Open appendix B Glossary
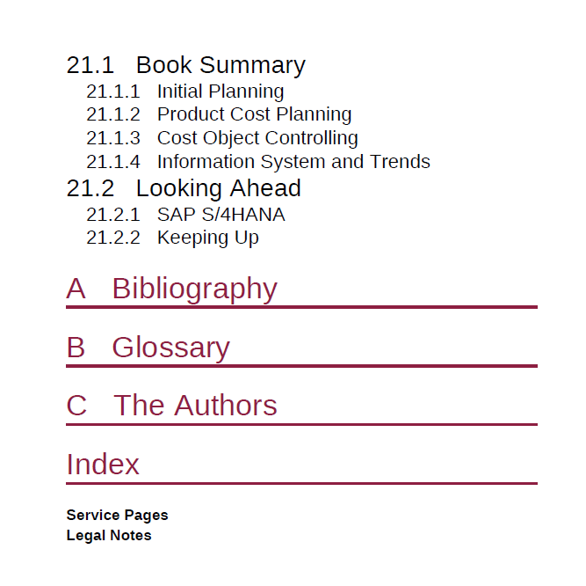586x586 pixels. [x=148, y=348]
